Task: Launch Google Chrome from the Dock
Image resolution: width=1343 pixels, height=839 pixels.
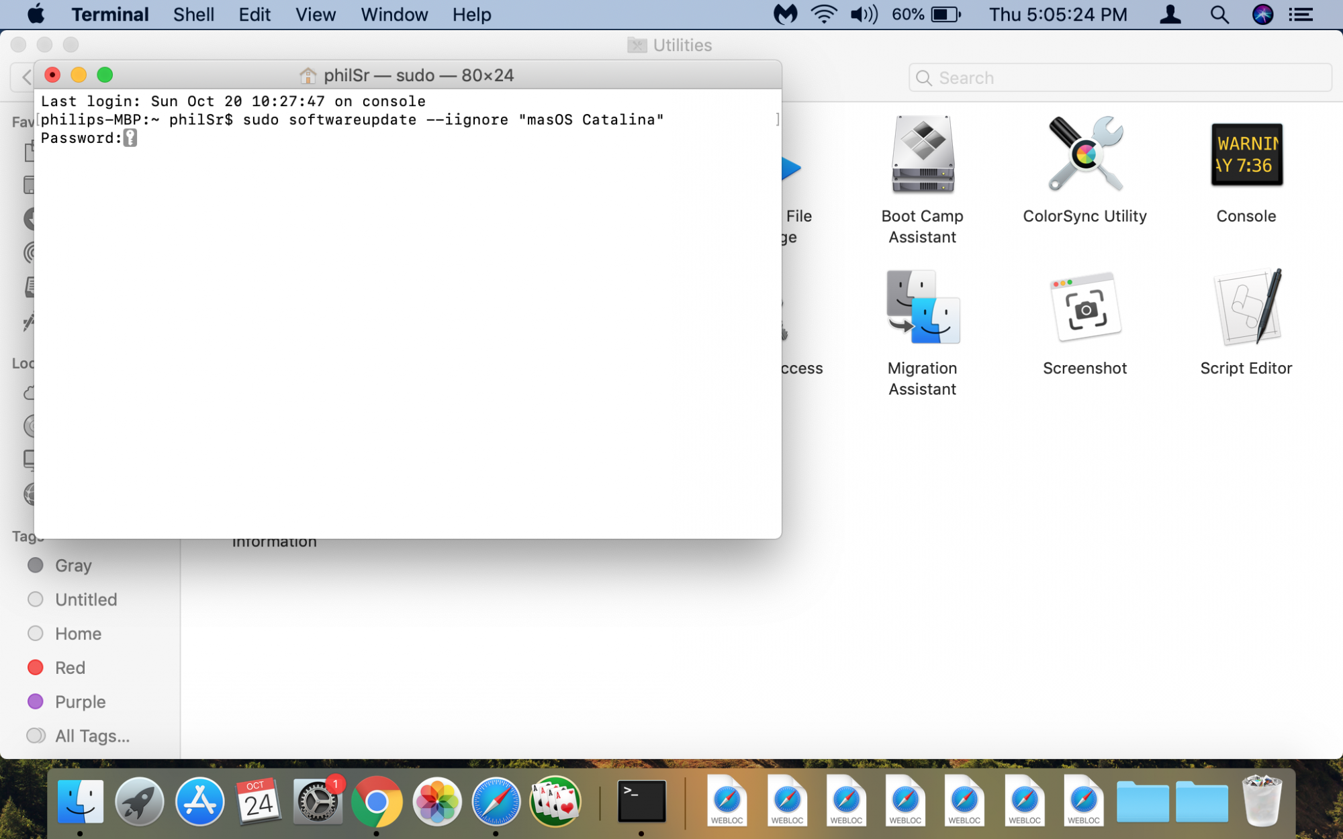Action: point(377,801)
